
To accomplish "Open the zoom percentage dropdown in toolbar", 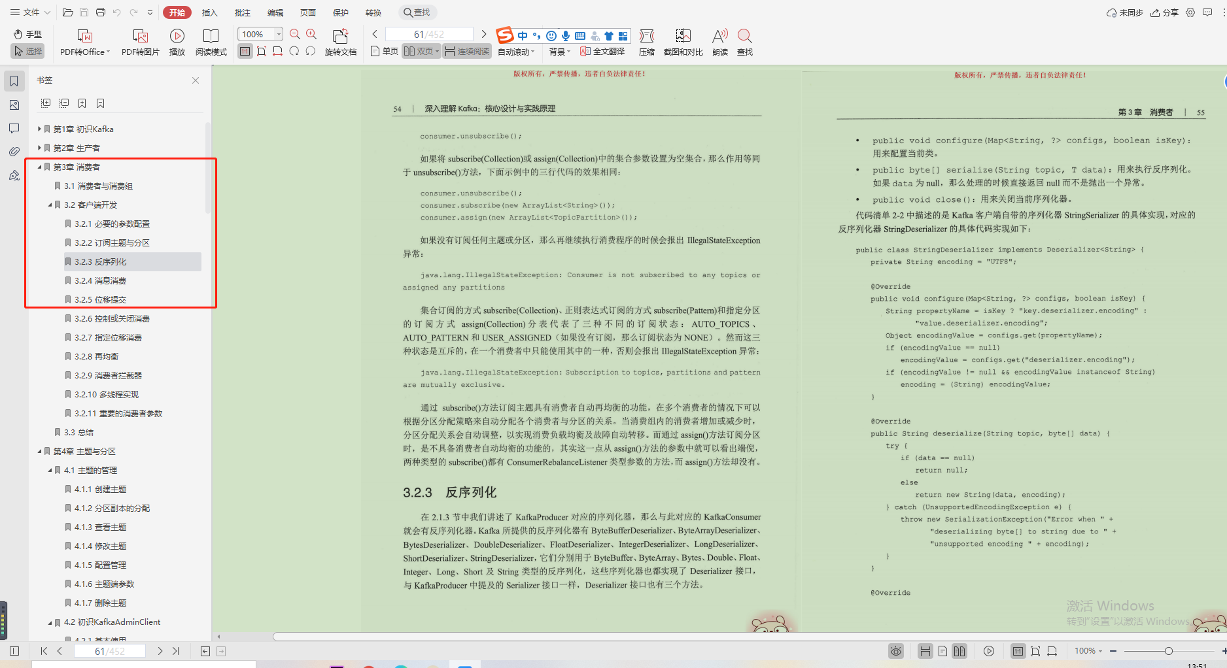I will tap(279, 34).
